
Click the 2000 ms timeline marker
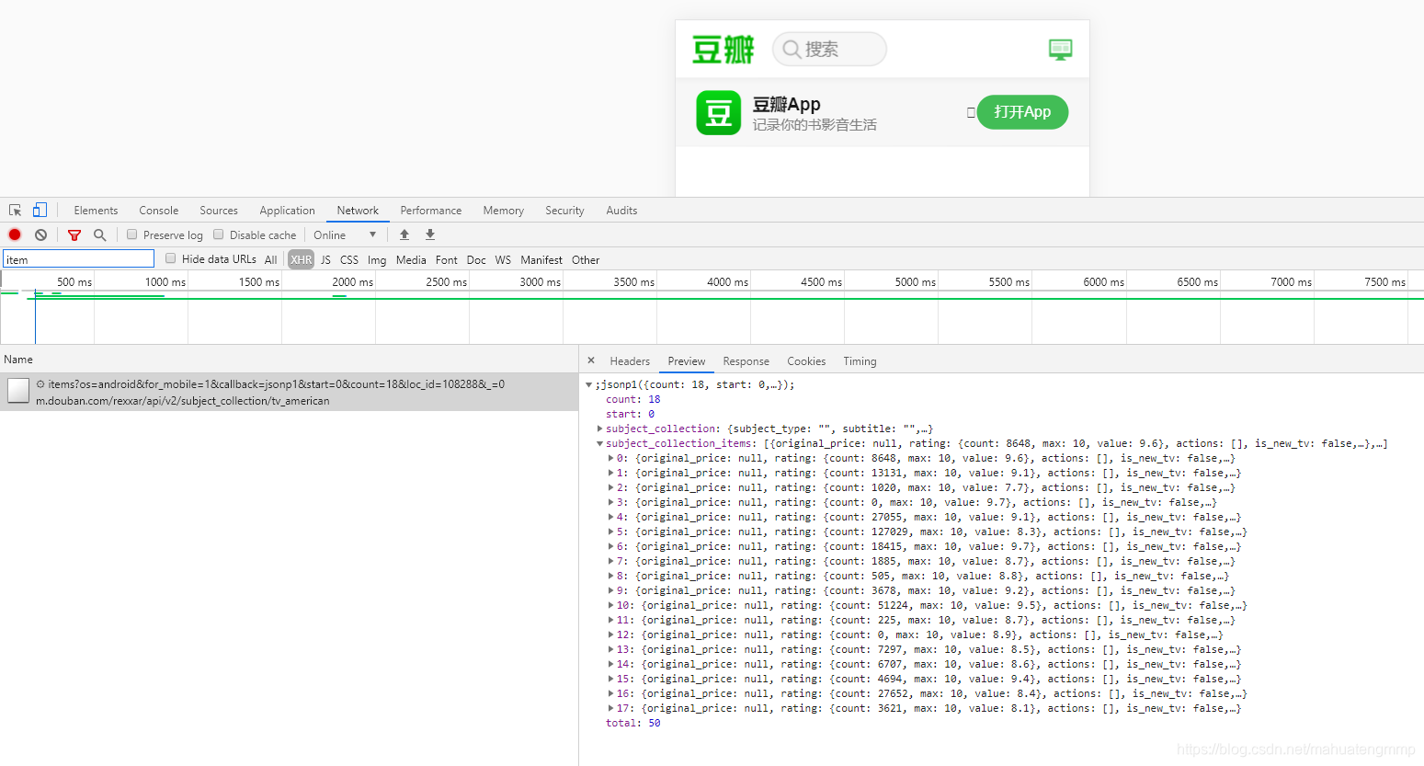pyautogui.click(x=352, y=282)
